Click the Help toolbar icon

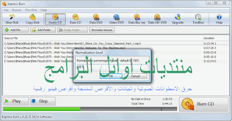[x=219, y=19]
